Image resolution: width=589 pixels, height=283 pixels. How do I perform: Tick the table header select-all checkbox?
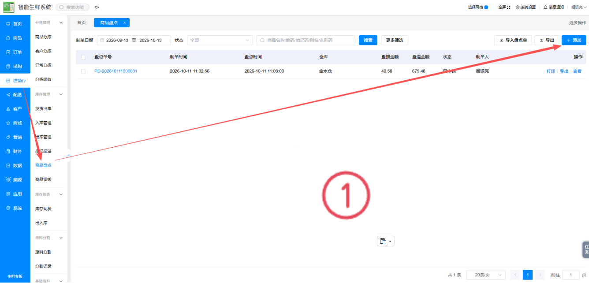(x=83, y=57)
